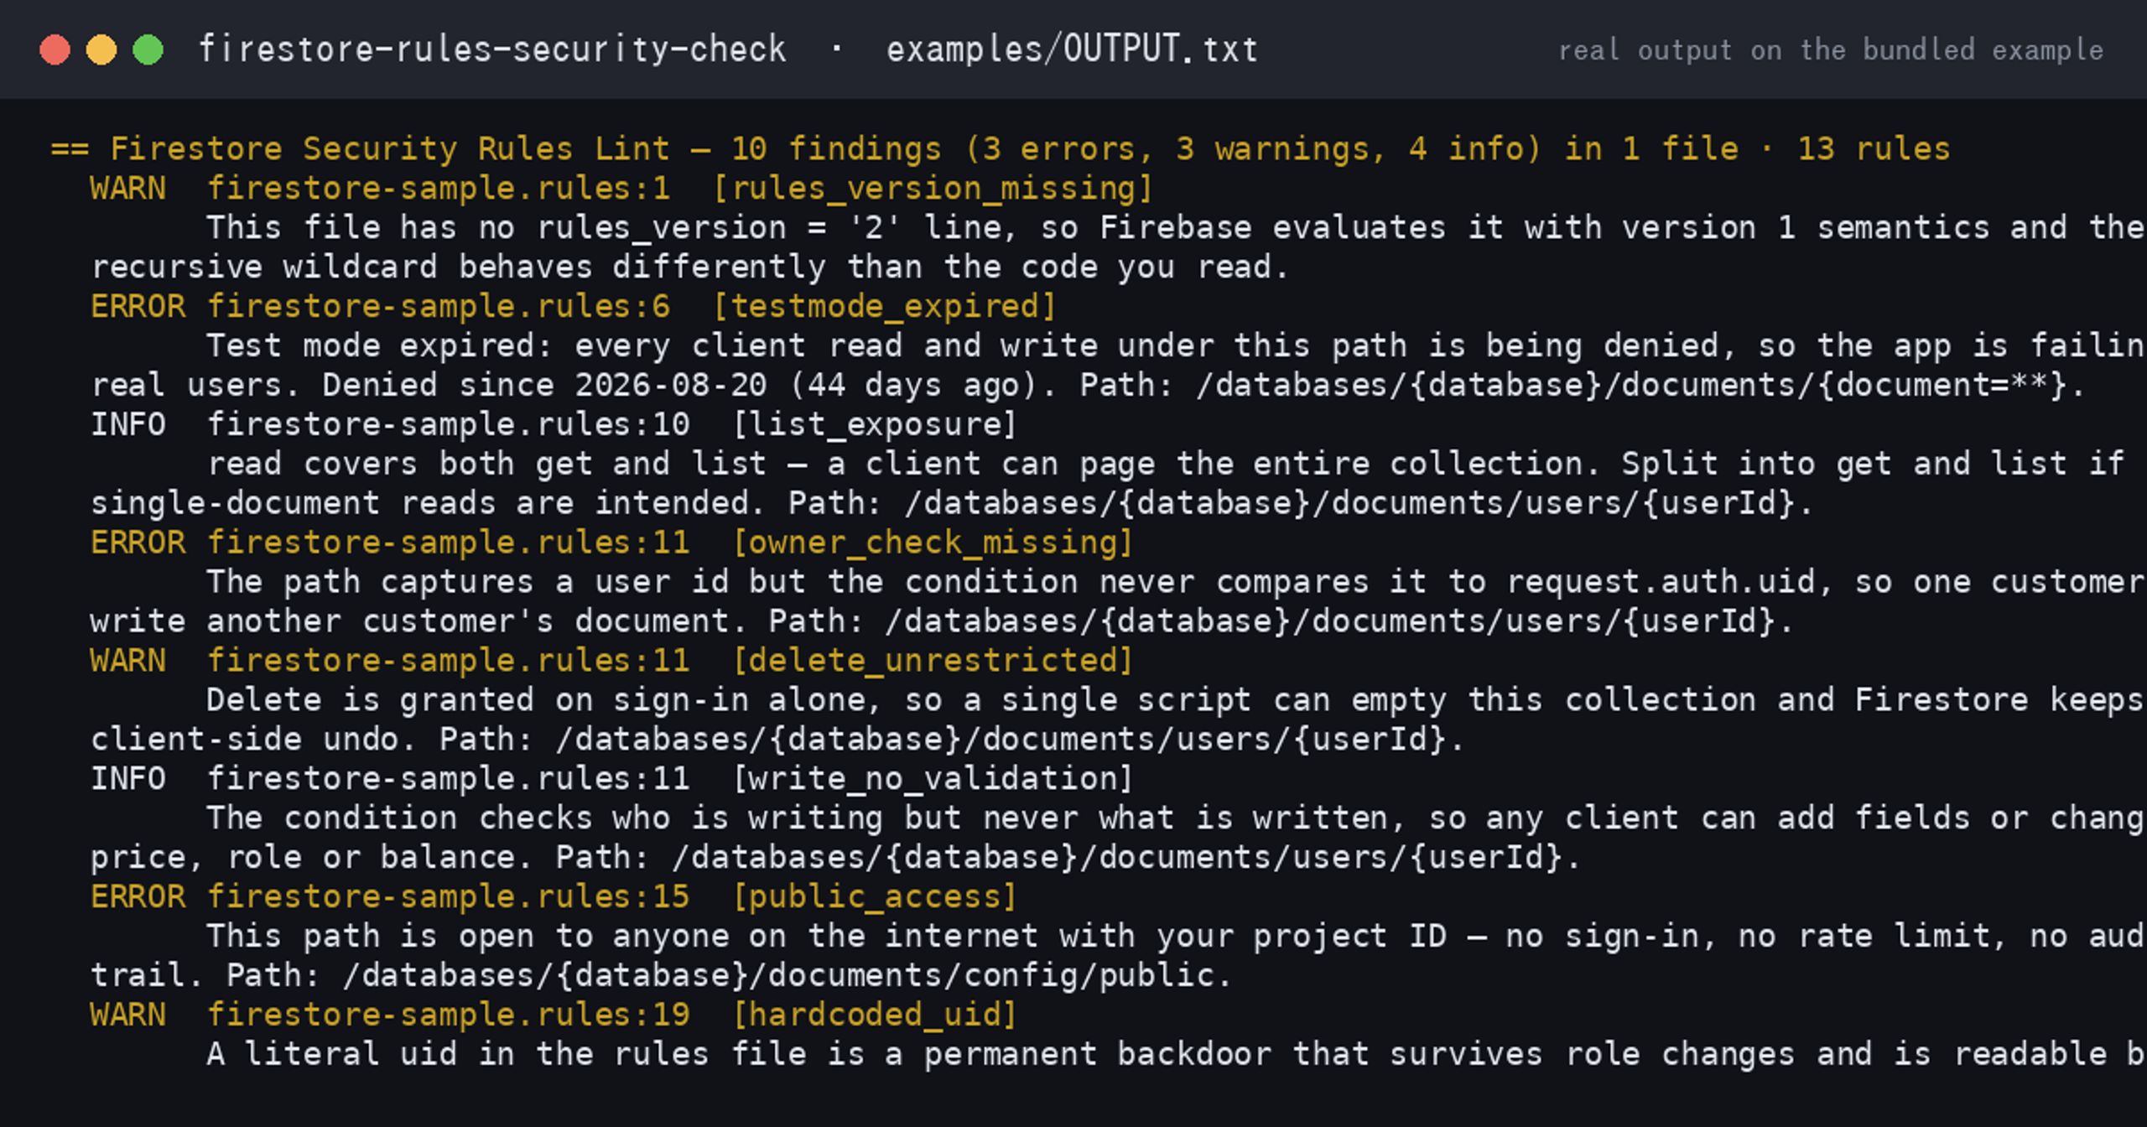
Task: Click the line starting 'client-side undo'
Action: (x=777, y=740)
